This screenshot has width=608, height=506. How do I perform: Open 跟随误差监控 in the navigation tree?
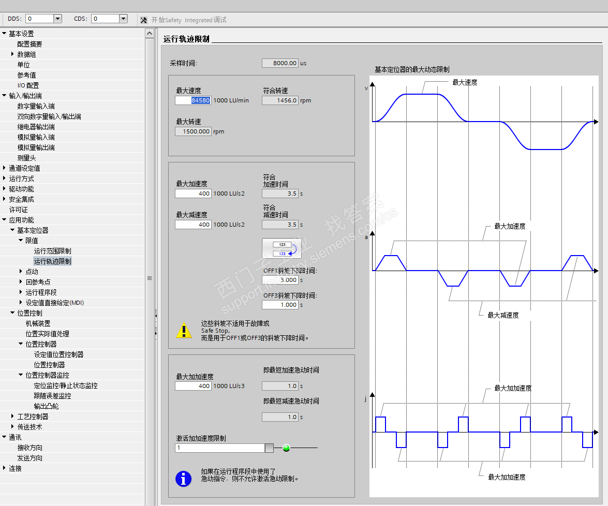(52, 396)
